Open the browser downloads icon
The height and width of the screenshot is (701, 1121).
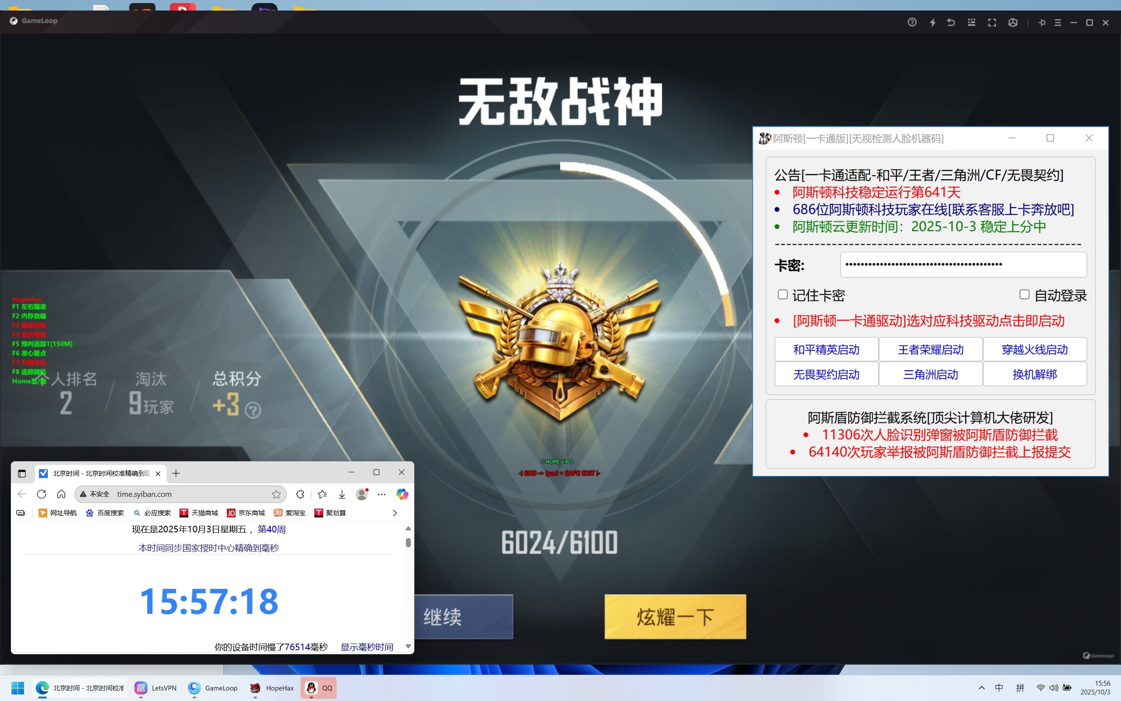(x=342, y=494)
